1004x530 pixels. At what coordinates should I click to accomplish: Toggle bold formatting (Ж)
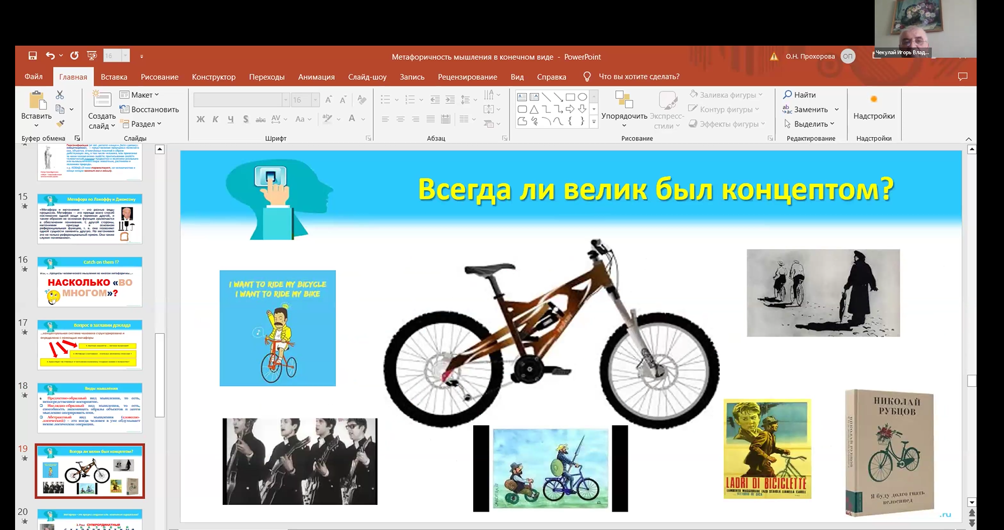(200, 119)
